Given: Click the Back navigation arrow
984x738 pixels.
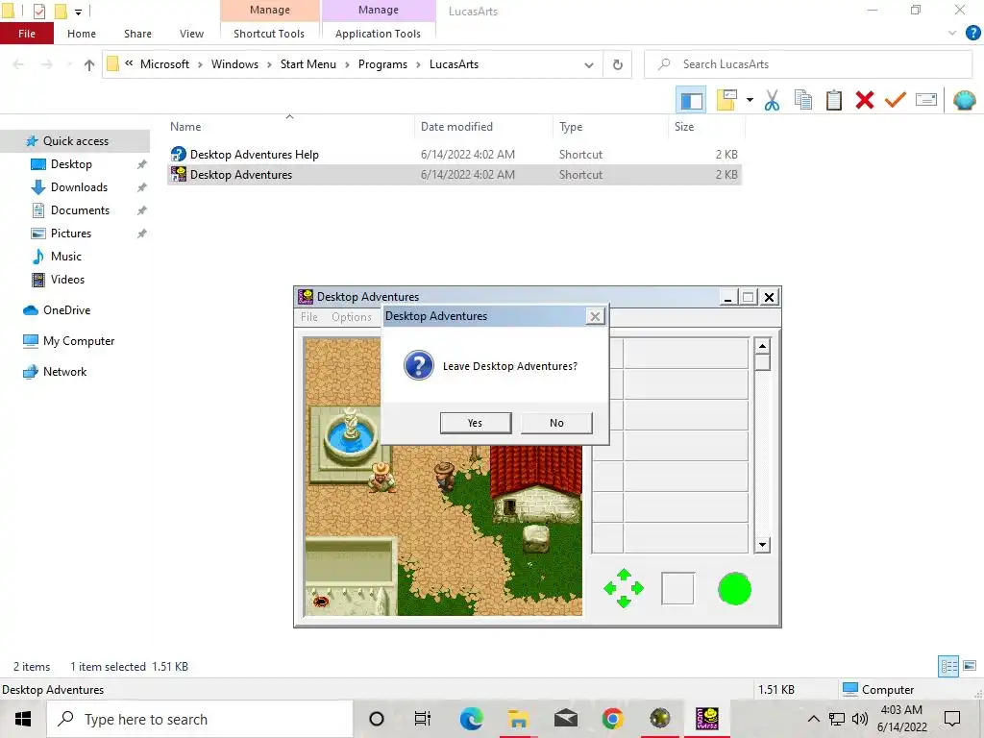Looking at the screenshot, I should (18, 64).
